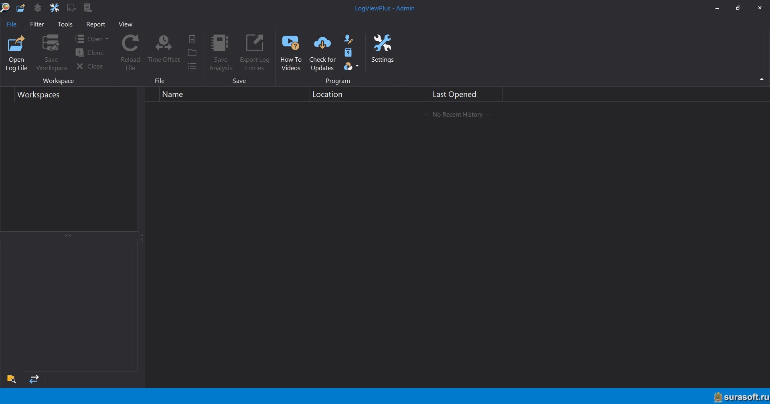Click quick access open file icon
The width and height of the screenshot is (770, 404).
20,8
